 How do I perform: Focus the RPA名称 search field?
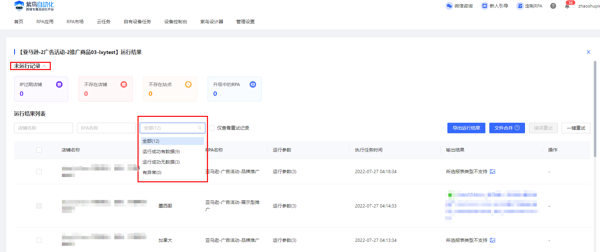[106, 128]
